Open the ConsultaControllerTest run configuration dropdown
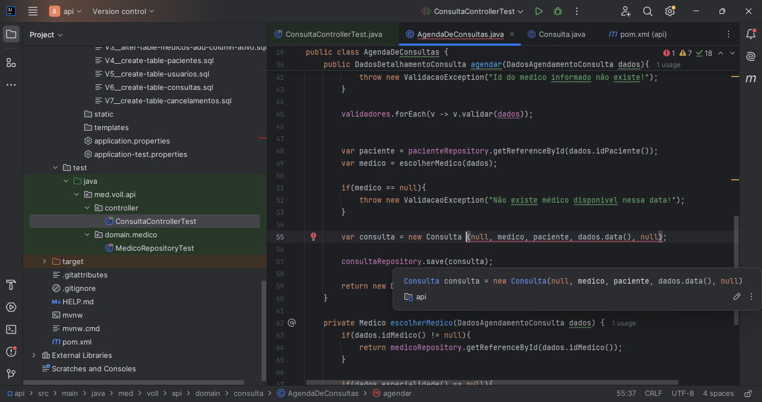762x402 pixels. (472, 11)
